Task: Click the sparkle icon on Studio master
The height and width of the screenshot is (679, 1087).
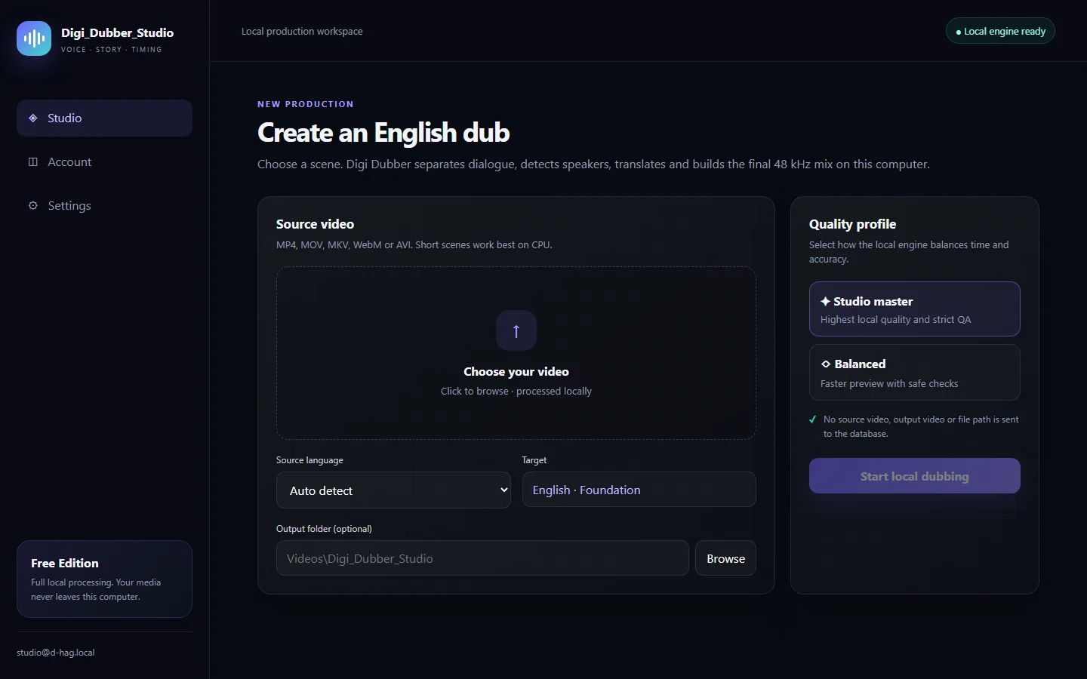Action: pyautogui.click(x=826, y=301)
